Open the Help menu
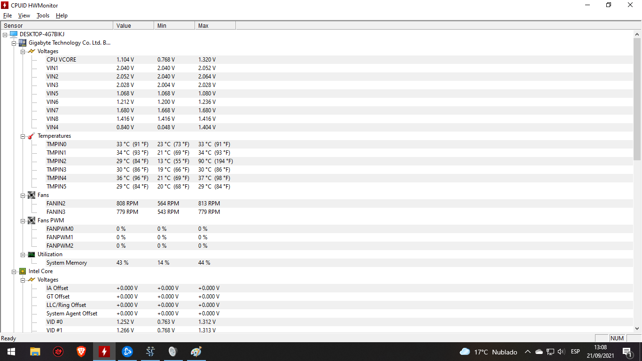Image resolution: width=642 pixels, height=361 pixels. coord(62,16)
